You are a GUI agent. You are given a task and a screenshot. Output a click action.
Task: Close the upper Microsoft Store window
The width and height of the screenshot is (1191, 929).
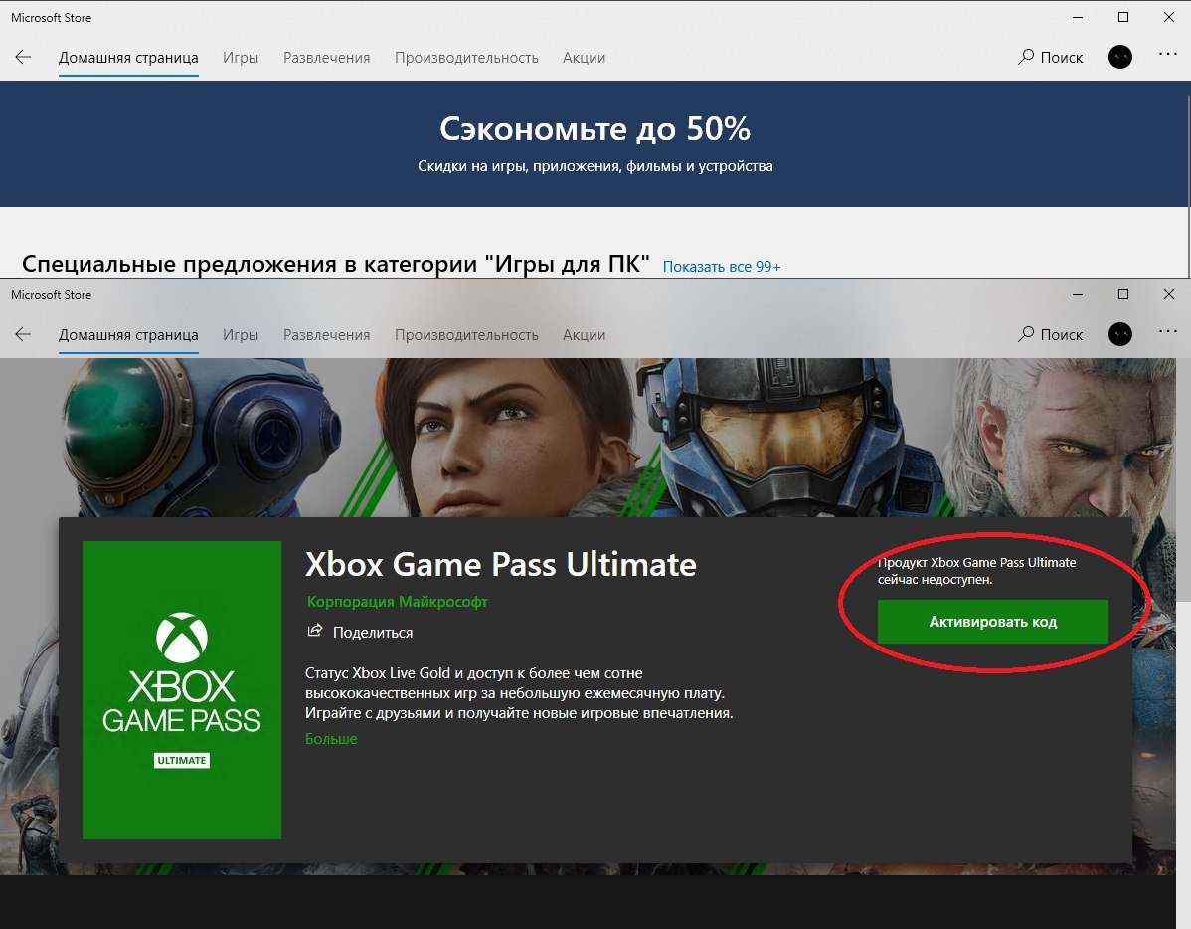pos(1169,17)
